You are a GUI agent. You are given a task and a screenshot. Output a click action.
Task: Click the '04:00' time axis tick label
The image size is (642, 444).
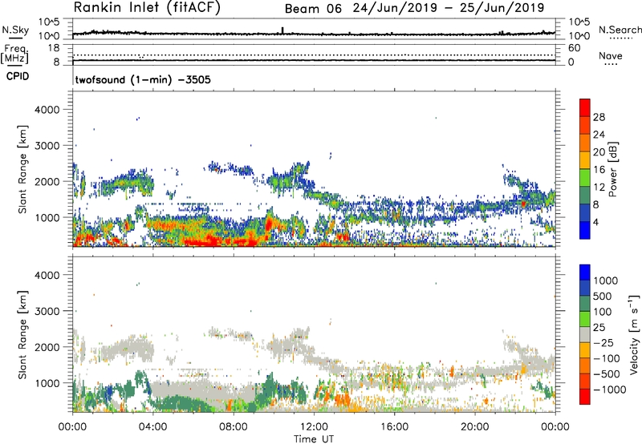point(152,427)
